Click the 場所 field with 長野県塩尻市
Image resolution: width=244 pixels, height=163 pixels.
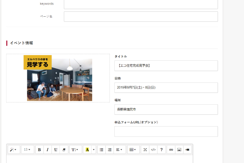point(166,110)
